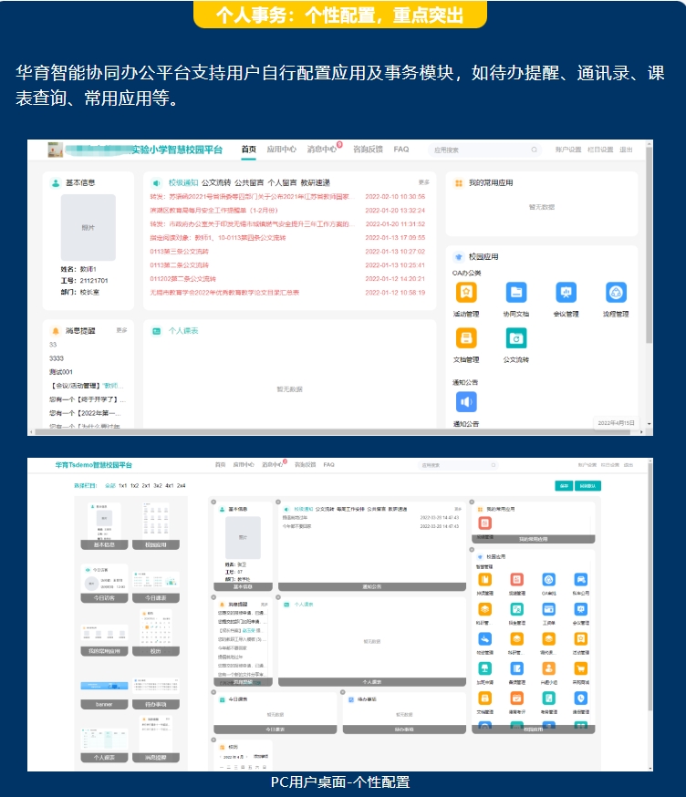Pick 待办事项 widget thumbnail
The height and width of the screenshot is (797, 686).
click(156, 693)
